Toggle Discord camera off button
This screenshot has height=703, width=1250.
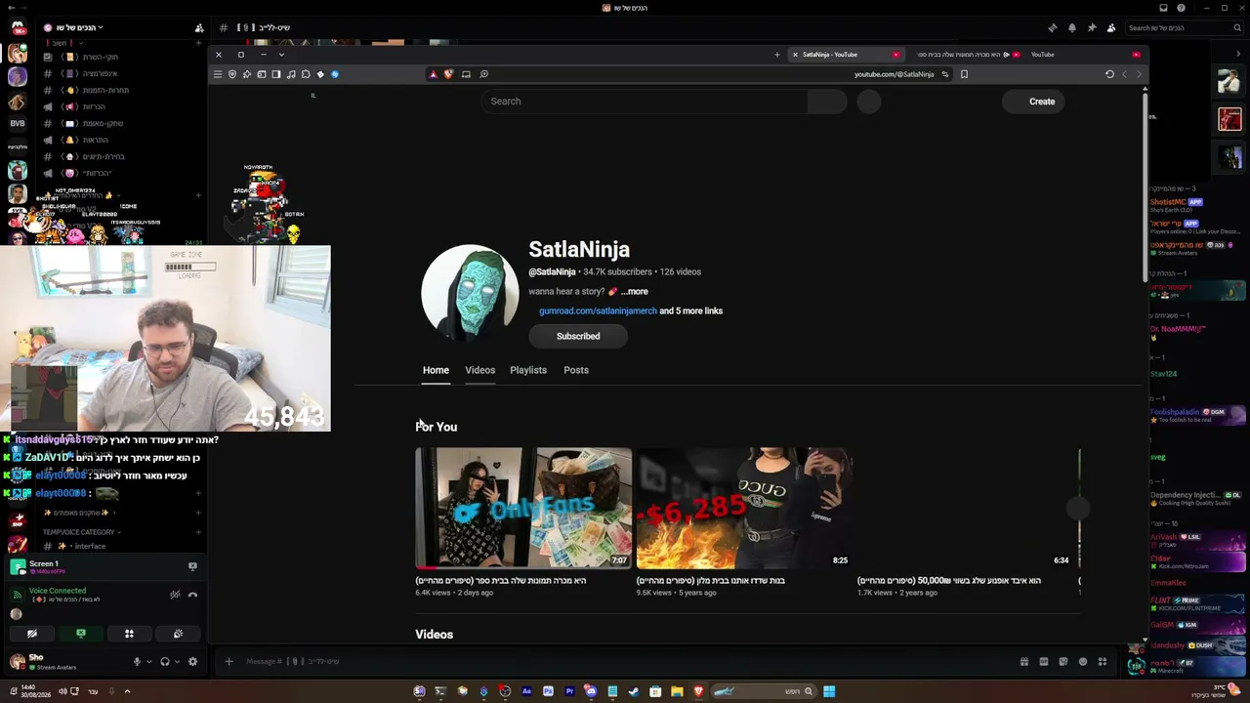pyautogui.click(x=32, y=634)
